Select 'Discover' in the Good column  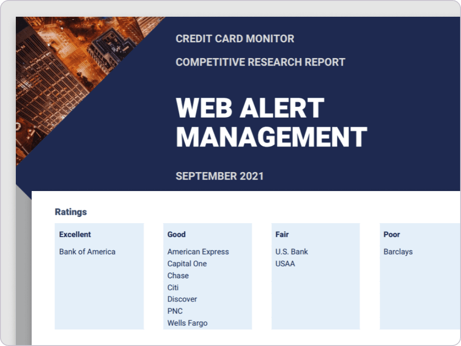tap(182, 299)
